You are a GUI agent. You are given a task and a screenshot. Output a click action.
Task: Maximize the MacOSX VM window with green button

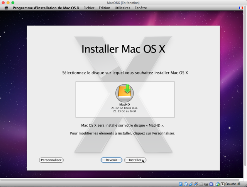pyautogui.click(x=13, y=3)
